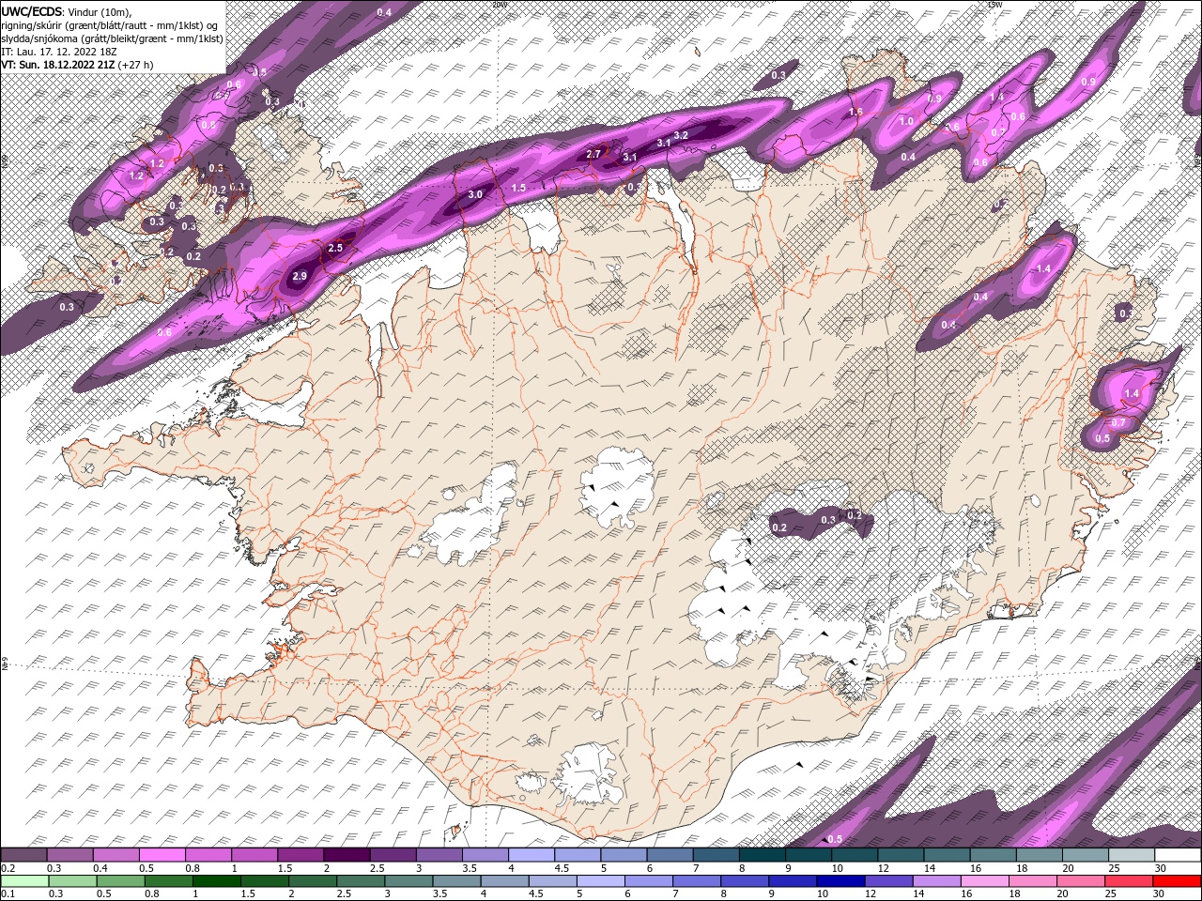Click the "UWC/ECDS" title text
The width and height of the screenshot is (1202, 901).
pos(32,10)
